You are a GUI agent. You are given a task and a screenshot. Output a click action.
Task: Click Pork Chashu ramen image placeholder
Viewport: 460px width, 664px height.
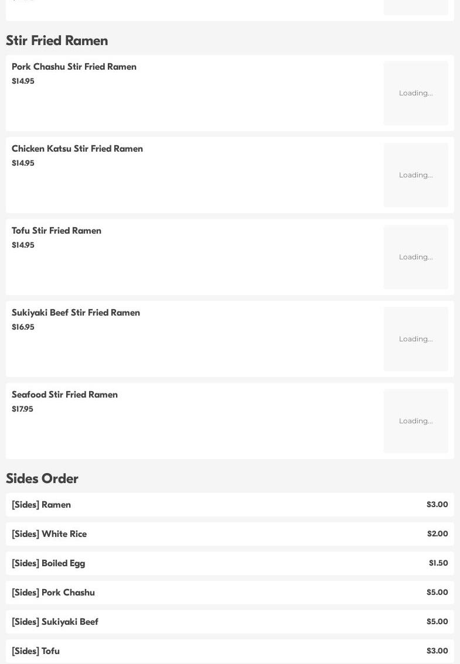coord(415,93)
